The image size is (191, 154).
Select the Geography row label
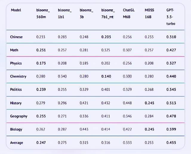pyautogui.click(x=19, y=116)
